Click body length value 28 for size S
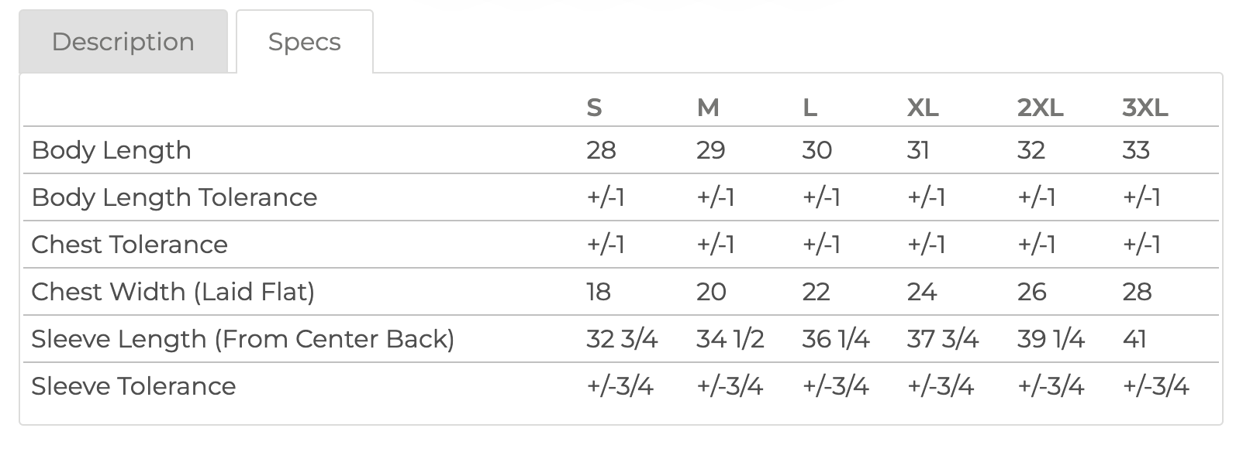 [x=601, y=150]
